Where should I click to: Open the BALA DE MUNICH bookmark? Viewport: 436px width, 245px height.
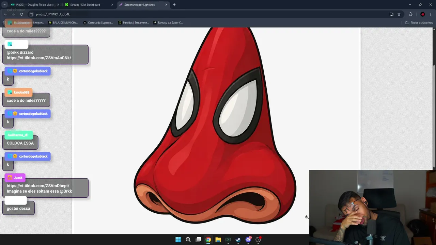(x=63, y=23)
